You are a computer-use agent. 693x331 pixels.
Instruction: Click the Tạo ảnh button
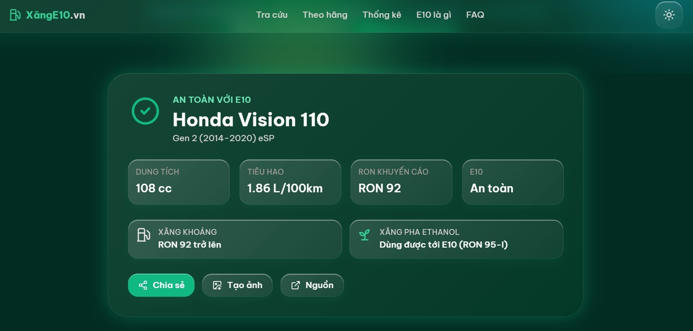[237, 285]
